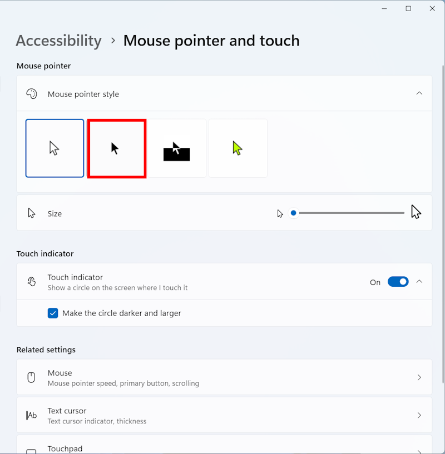The width and height of the screenshot is (445, 454).
Task: Click the paint palette icon
Action: pos(32,94)
